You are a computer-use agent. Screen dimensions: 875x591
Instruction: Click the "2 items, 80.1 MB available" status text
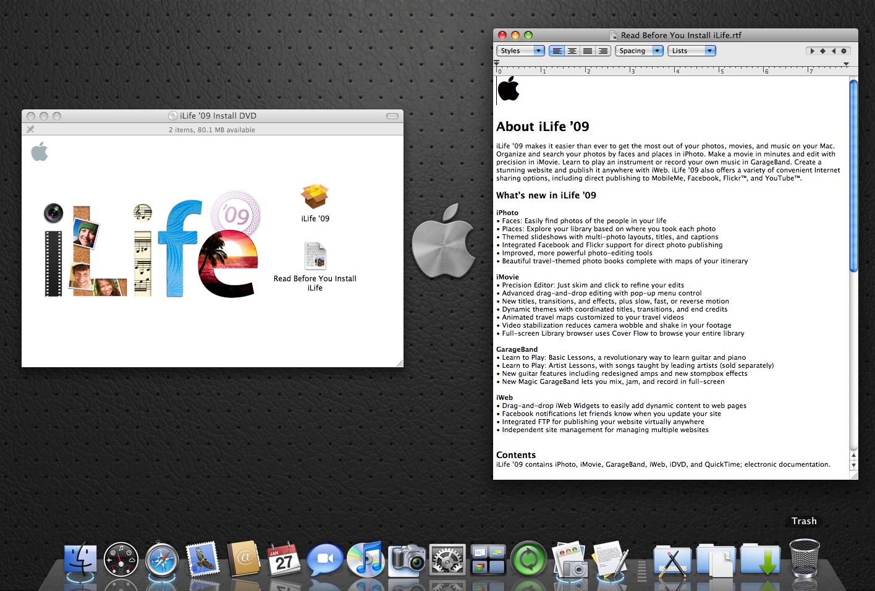coord(212,130)
